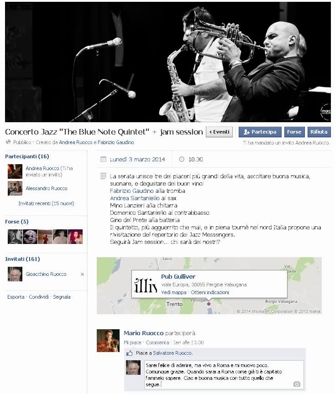This screenshot has height=394, width=335.
Task: Click the camera icon in the comment box
Action: (297, 384)
